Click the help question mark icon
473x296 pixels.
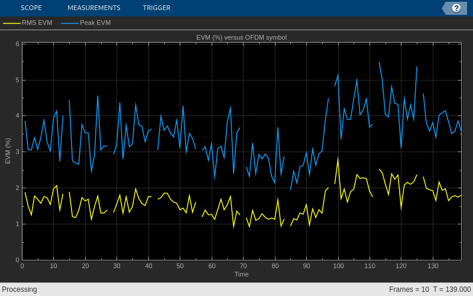[456, 8]
